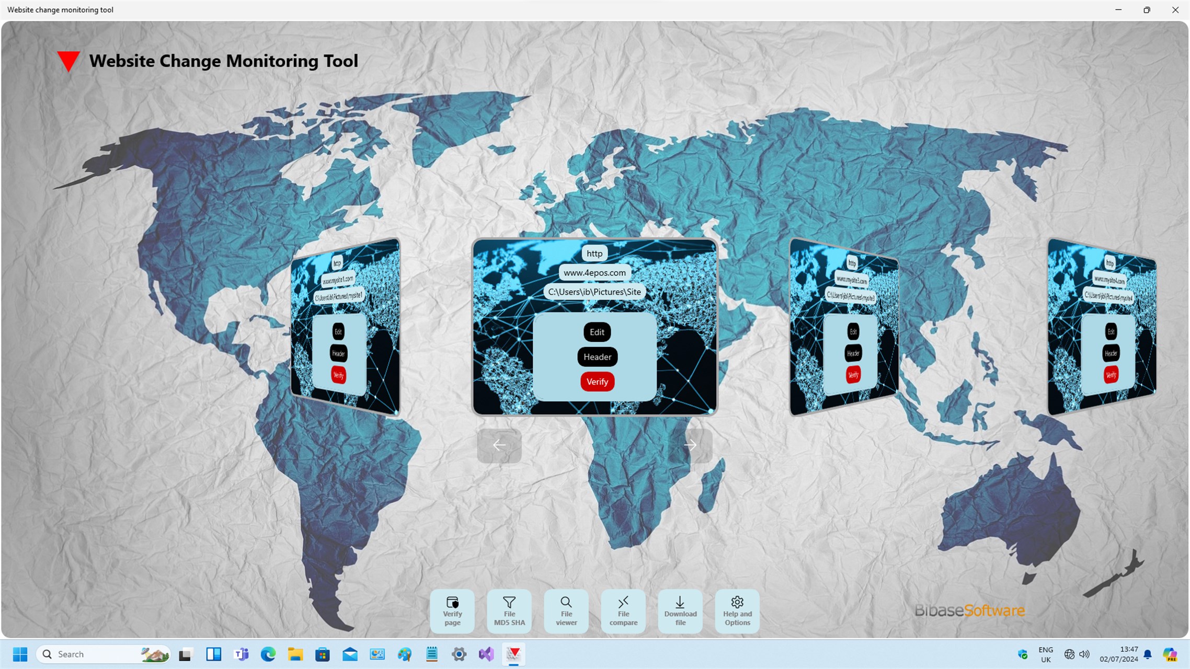Launch the File viewer tool
This screenshot has height=669, width=1190.
(x=566, y=611)
